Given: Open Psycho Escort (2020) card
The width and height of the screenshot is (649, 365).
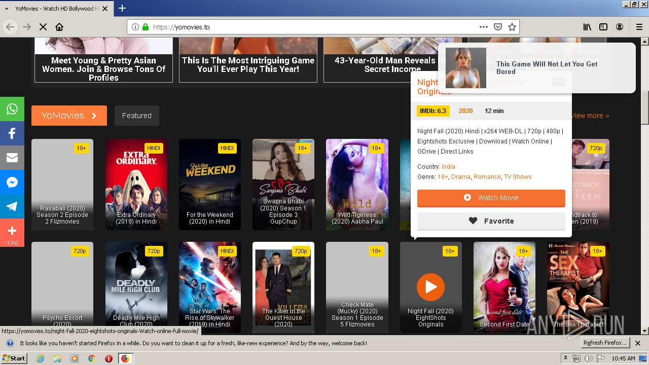Looking at the screenshot, I should coord(62,287).
